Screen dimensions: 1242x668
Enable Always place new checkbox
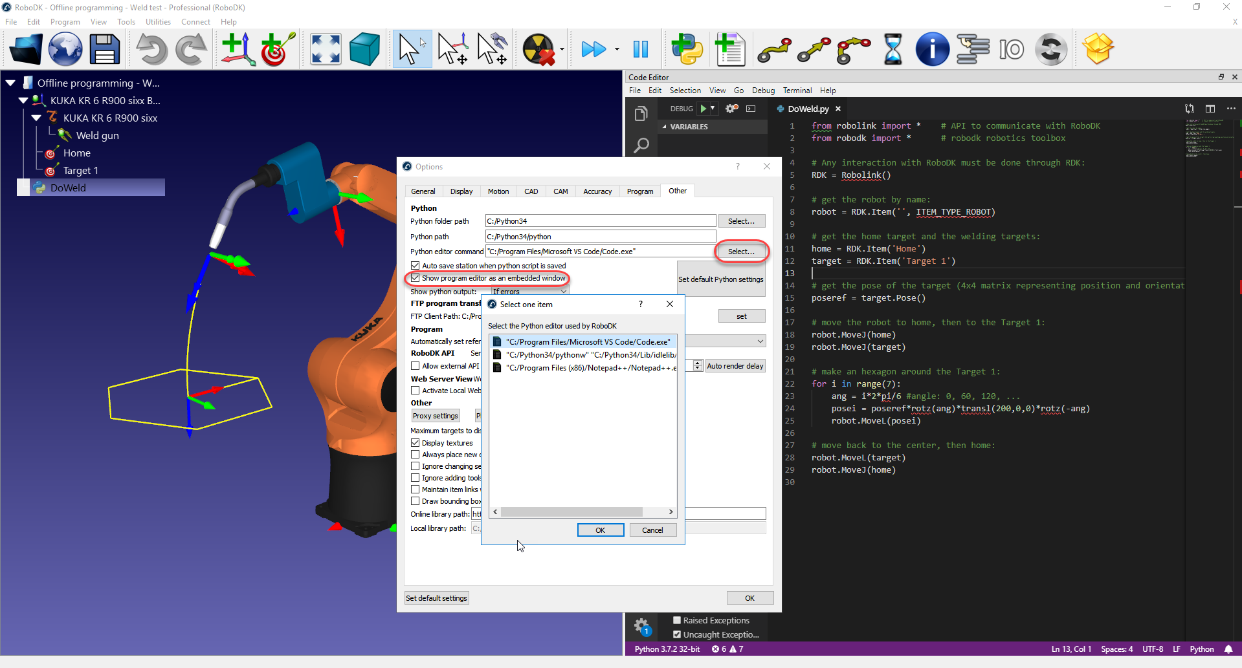coord(416,455)
